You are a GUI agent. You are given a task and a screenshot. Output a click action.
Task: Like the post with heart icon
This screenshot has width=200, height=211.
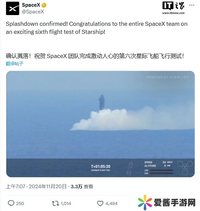coord(100,203)
